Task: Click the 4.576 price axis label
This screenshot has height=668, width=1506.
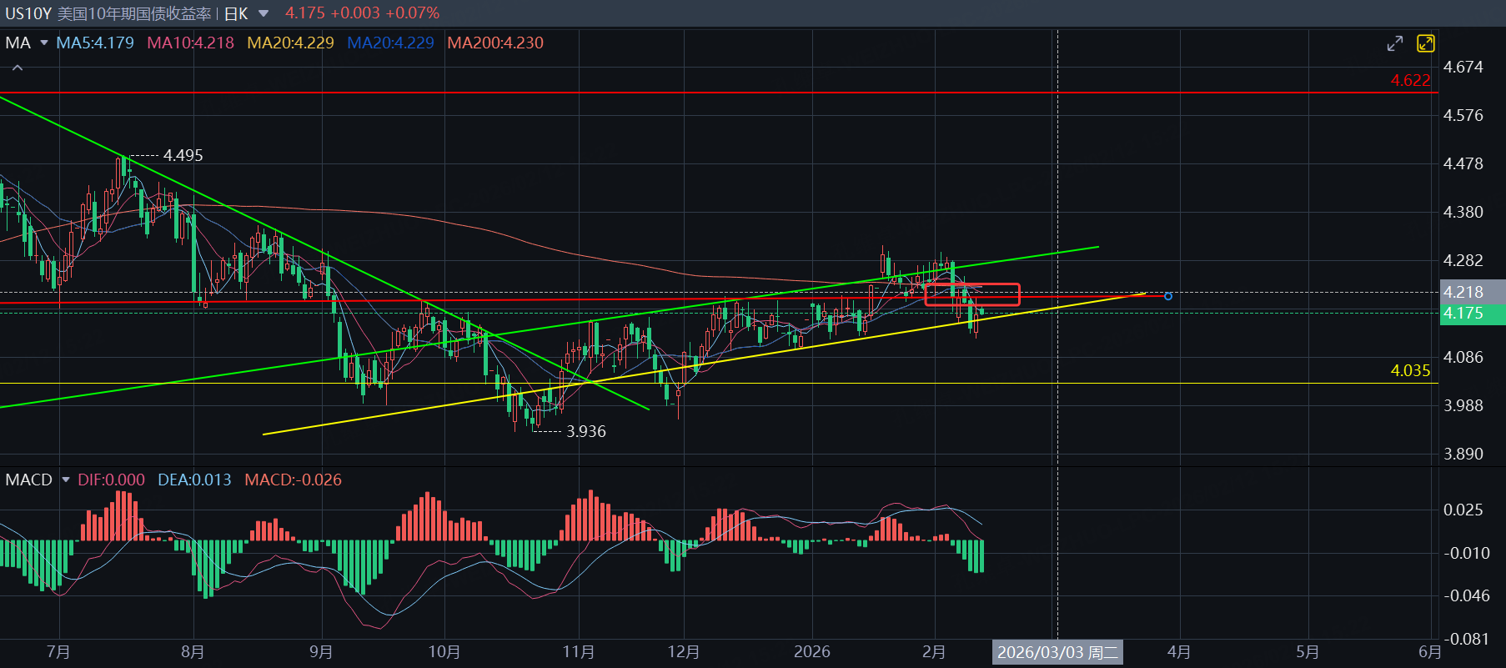Action: click(x=1463, y=115)
